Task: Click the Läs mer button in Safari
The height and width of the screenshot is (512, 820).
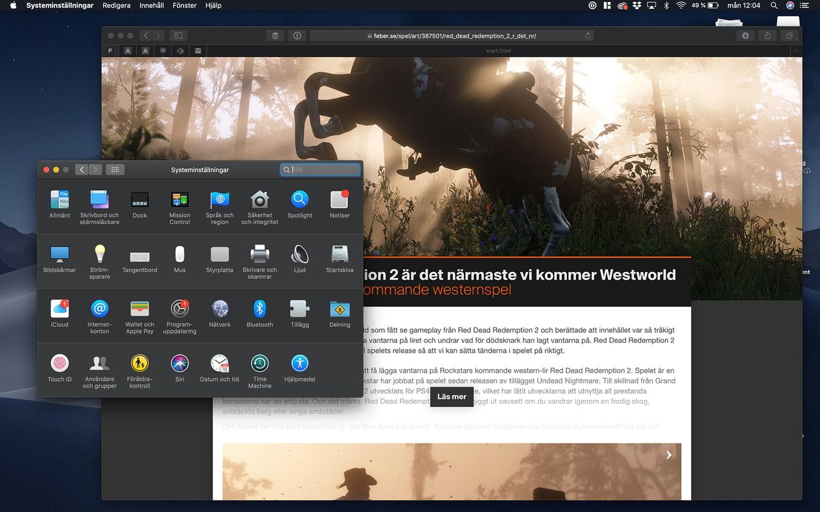Action: [x=452, y=397]
